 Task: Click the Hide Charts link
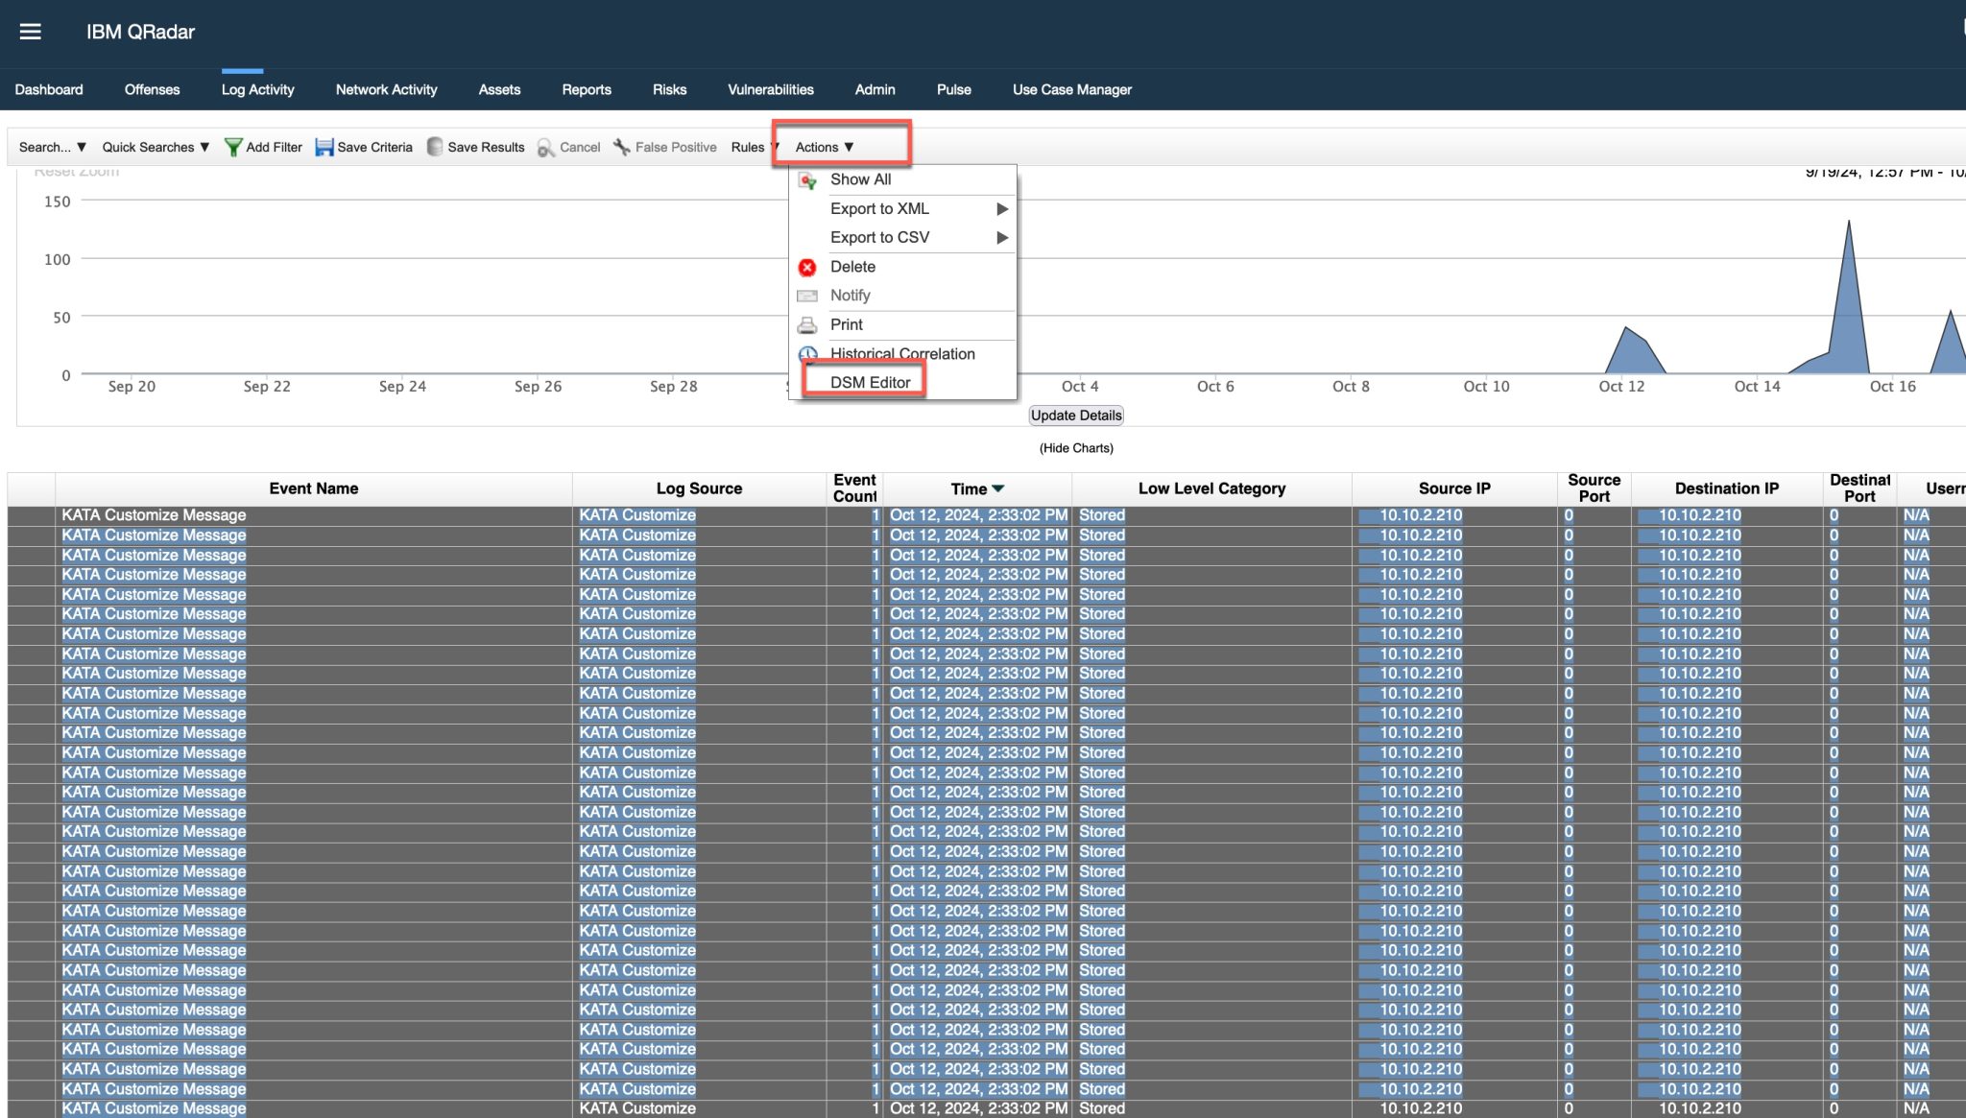click(x=1076, y=447)
